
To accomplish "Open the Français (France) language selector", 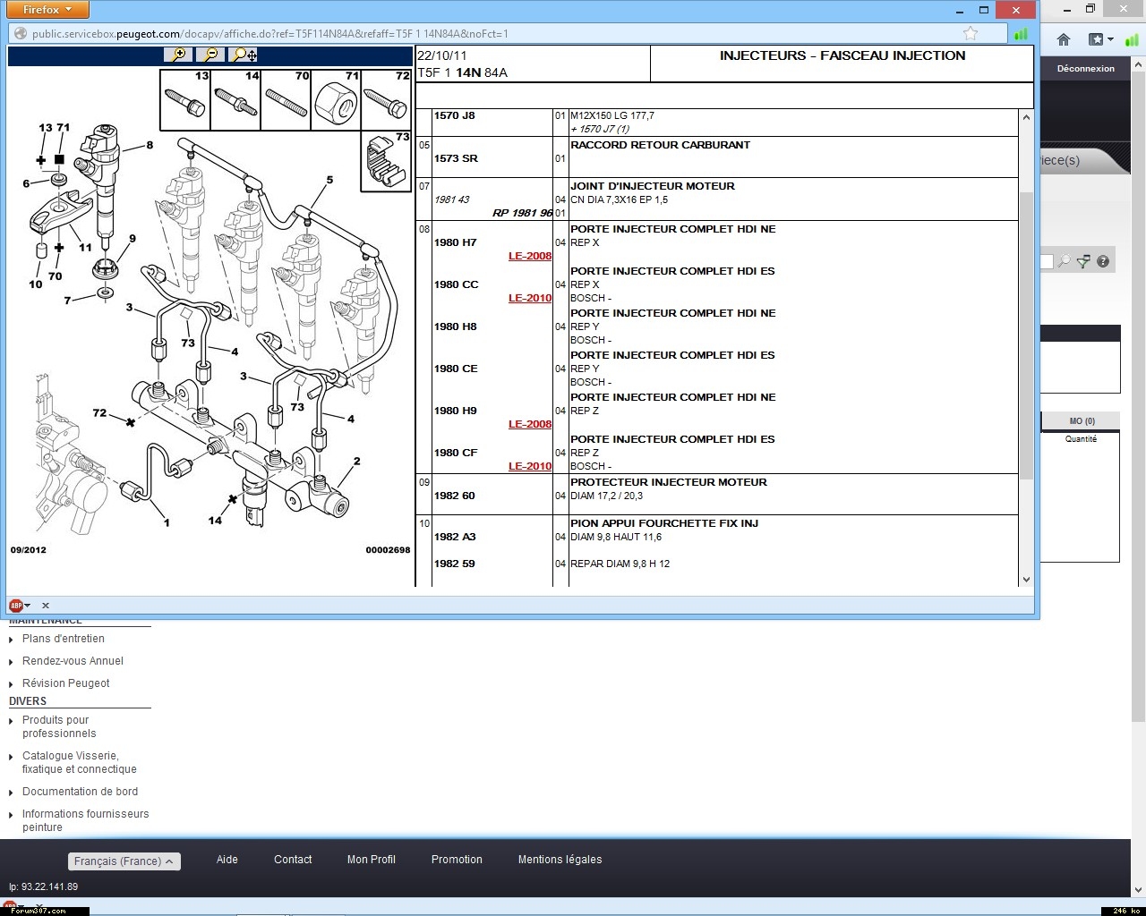I will (x=124, y=861).
